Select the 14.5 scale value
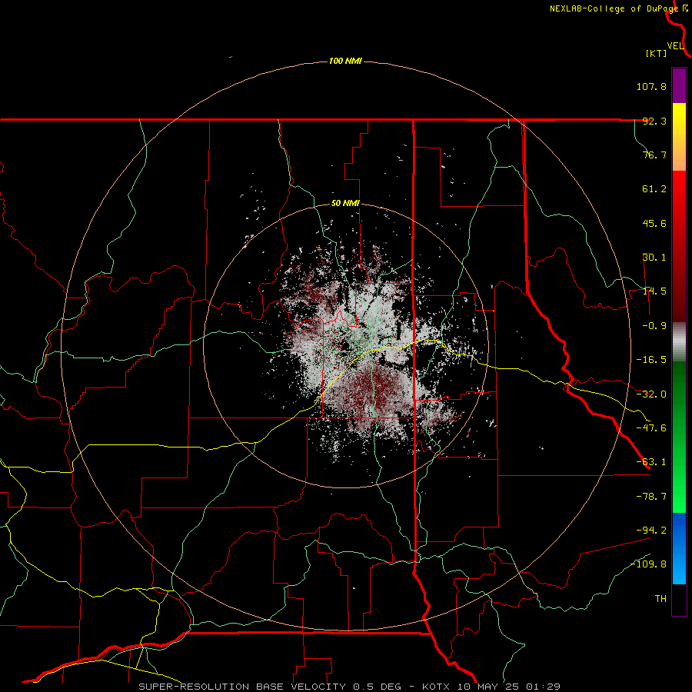Image resolution: width=692 pixels, height=692 pixels. coord(654,291)
